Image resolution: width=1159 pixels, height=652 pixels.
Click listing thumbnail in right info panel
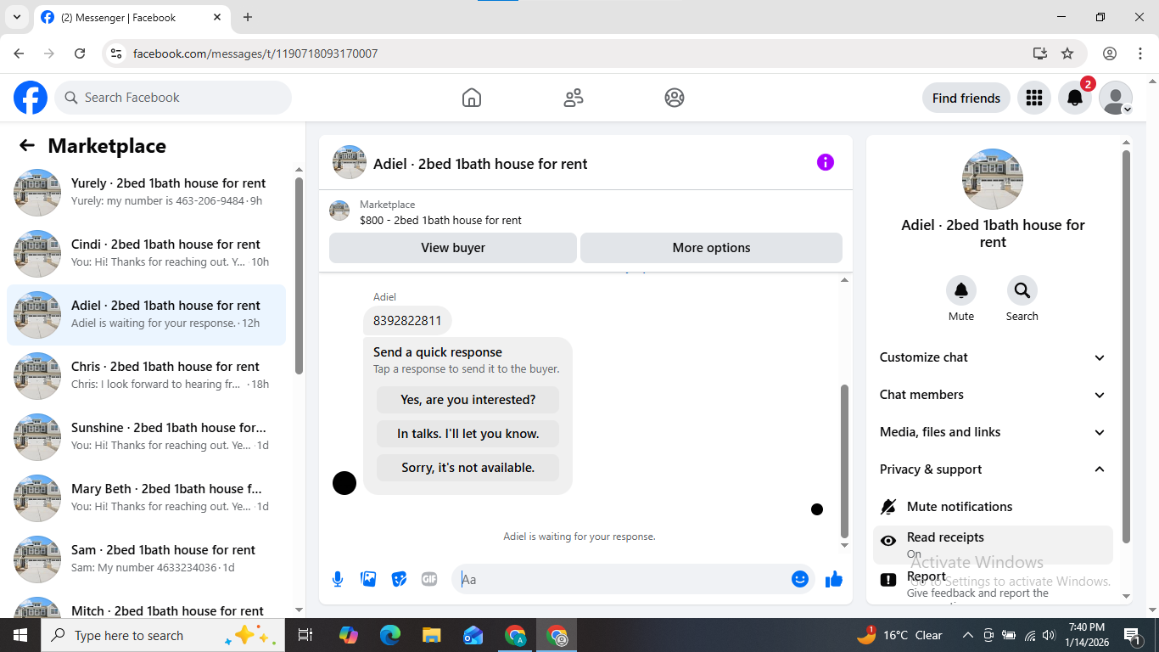[x=993, y=179]
